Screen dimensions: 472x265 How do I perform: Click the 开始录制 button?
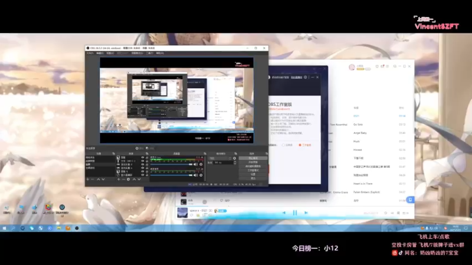click(x=253, y=163)
